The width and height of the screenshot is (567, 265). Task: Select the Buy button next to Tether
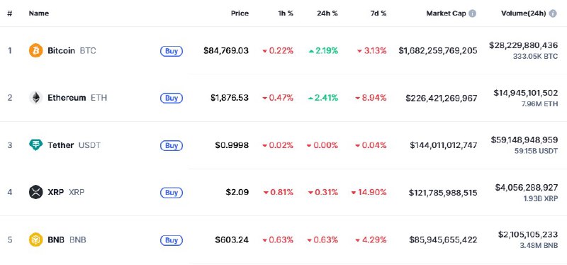[172, 146]
